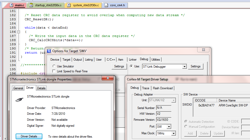Click the IDCODE column header
Image resolution: width=250 pixels, height=140 pixels.
[x=205, y=100]
